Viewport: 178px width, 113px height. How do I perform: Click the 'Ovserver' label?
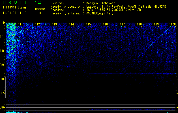[x=57, y=3]
